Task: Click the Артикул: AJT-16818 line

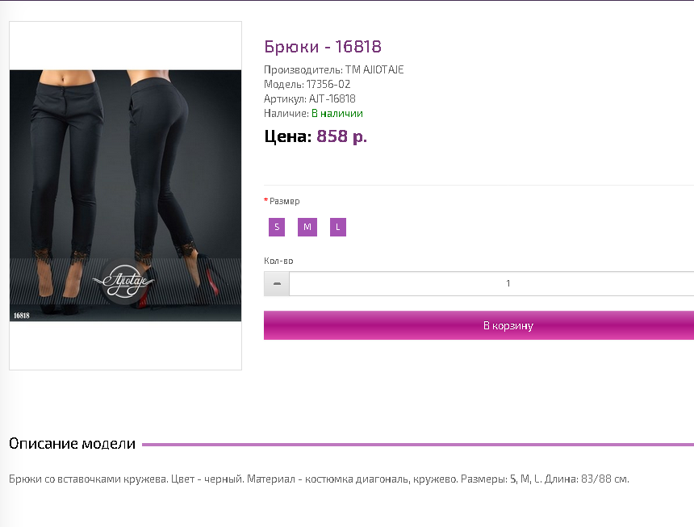Action: tap(310, 98)
